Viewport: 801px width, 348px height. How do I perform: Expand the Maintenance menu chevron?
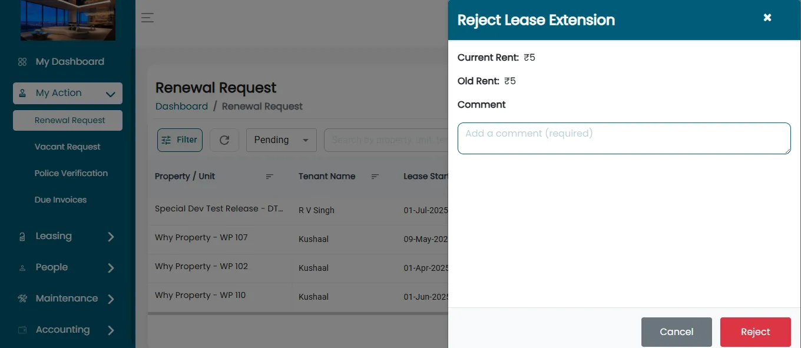tap(111, 299)
